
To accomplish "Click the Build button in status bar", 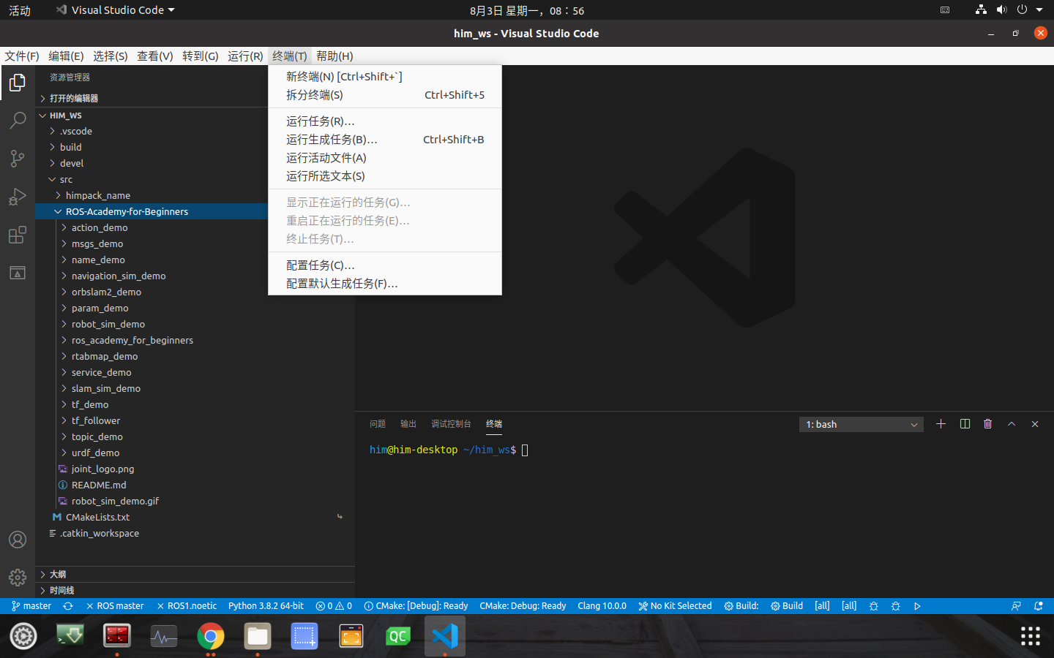I will (787, 606).
